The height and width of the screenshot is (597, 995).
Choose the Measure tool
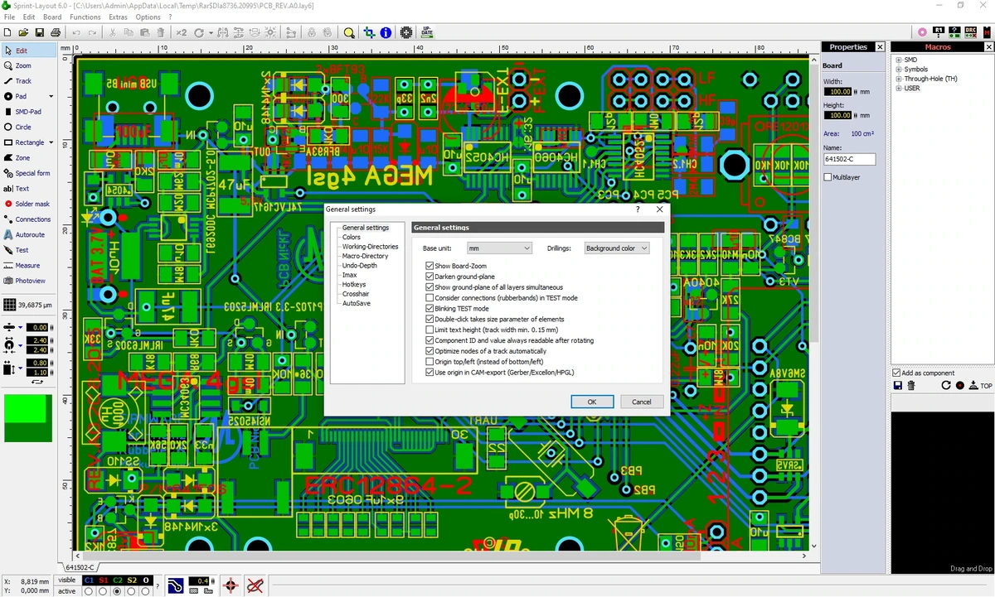(27, 266)
